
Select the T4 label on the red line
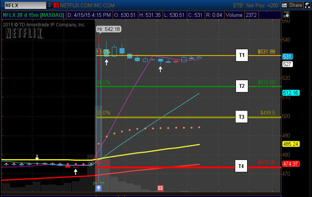241,166
